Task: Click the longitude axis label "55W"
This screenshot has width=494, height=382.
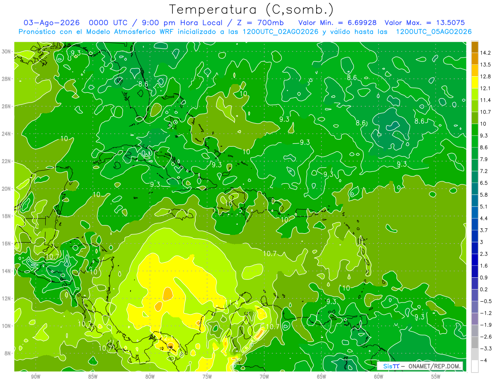Action: [436, 377]
